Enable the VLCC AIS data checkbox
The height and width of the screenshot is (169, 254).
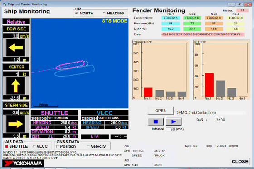[34, 146]
